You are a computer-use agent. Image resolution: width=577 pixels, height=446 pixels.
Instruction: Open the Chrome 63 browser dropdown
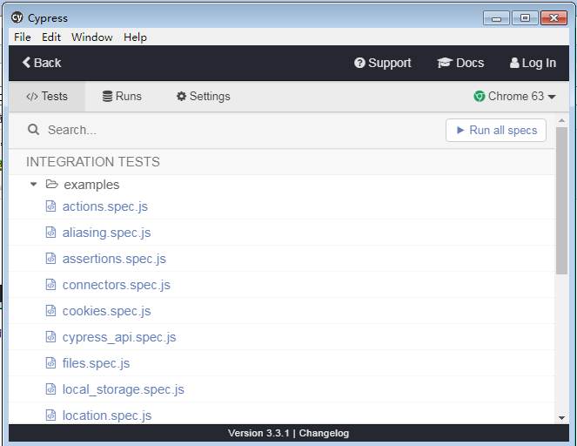[514, 97]
